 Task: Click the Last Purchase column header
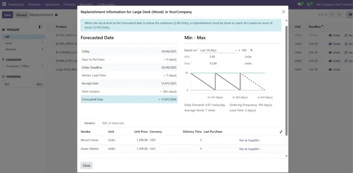pos(213,132)
